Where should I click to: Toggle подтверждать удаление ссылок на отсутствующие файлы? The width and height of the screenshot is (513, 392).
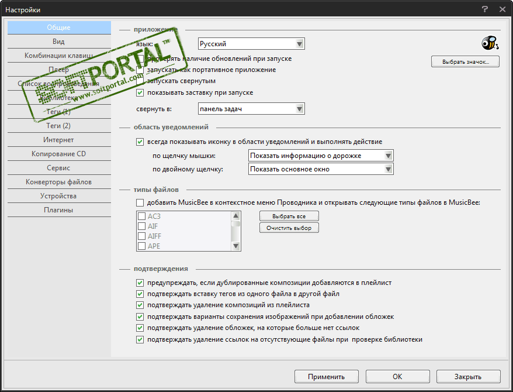coord(140,339)
